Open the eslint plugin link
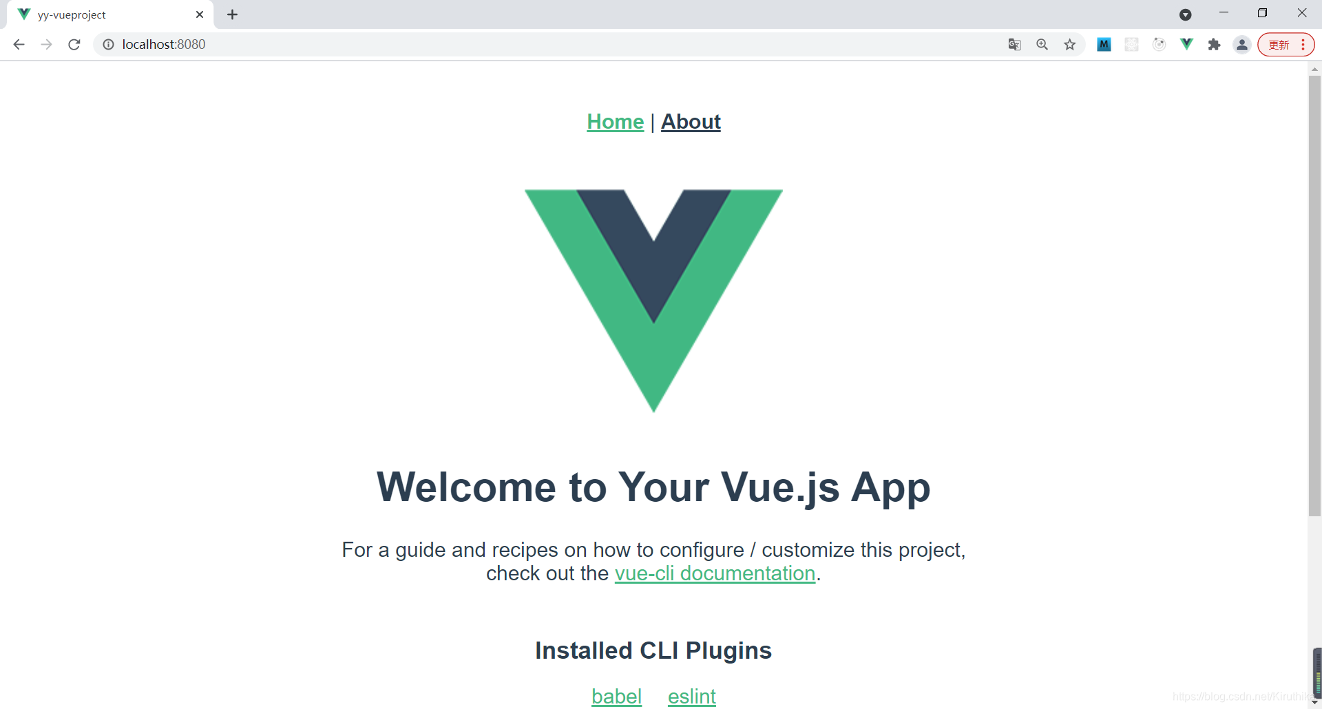Viewport: 1322px width, 709px height. click(x=691, y=697)
